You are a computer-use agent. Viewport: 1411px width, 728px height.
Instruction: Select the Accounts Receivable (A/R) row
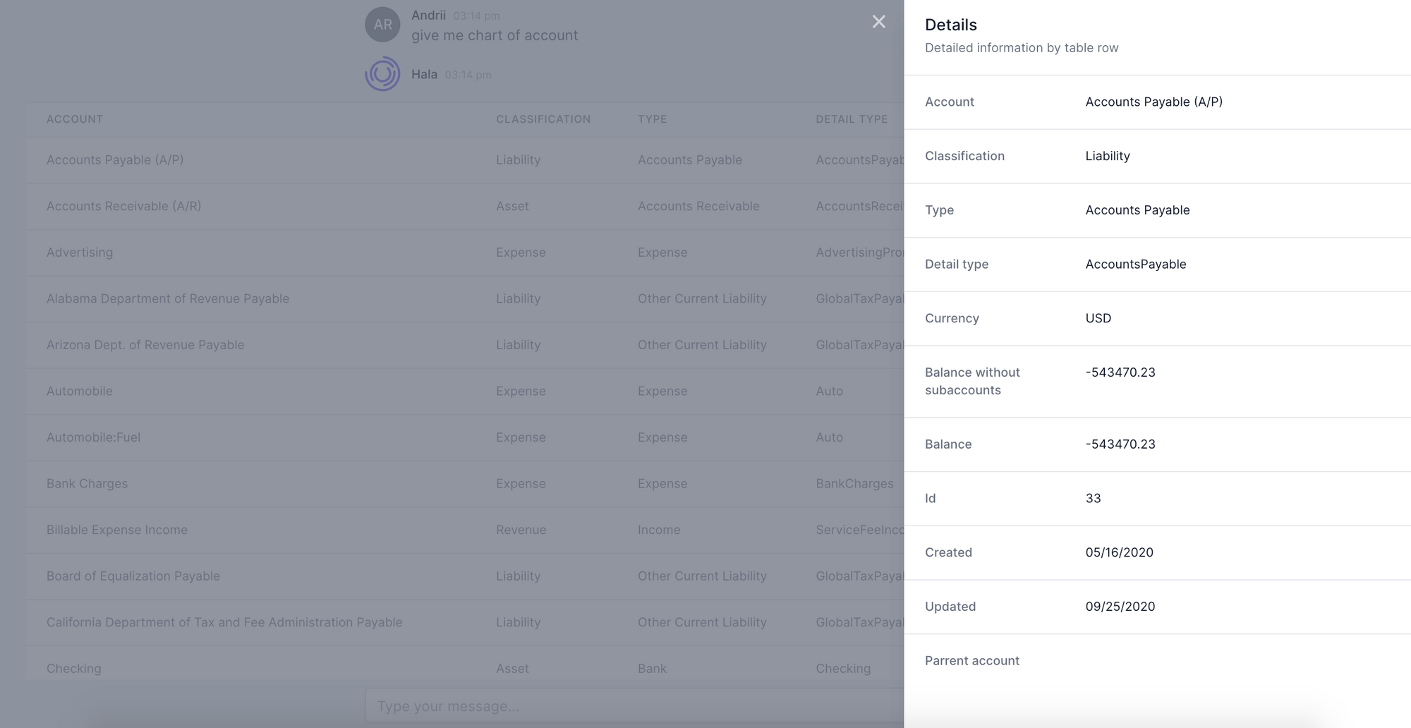[464, 207]
